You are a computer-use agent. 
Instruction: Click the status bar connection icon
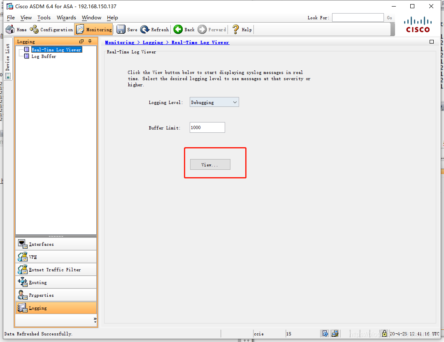[335, 334]
